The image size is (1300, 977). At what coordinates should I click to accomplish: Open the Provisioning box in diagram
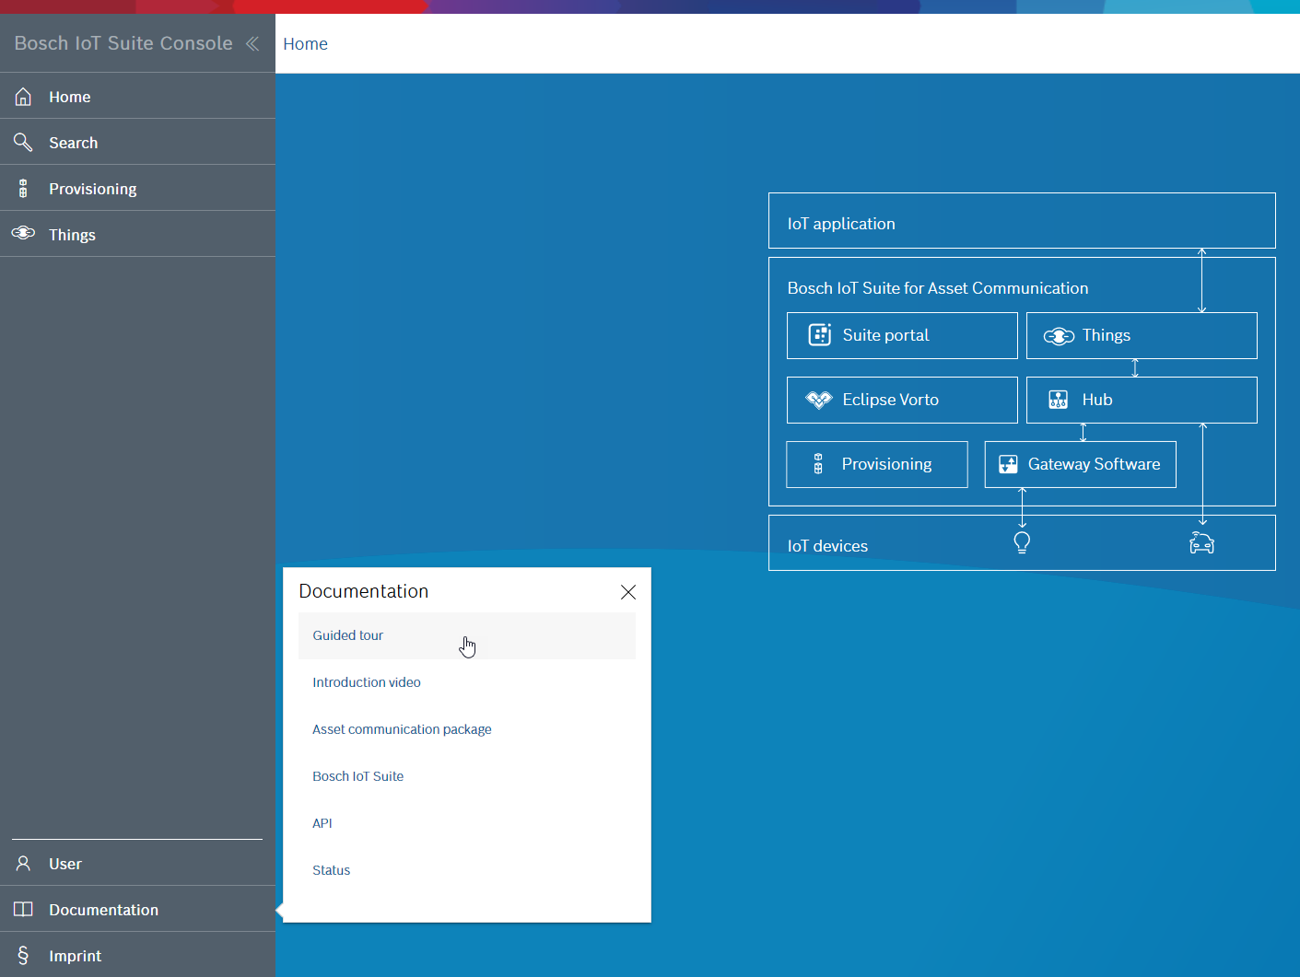point(877,464)
